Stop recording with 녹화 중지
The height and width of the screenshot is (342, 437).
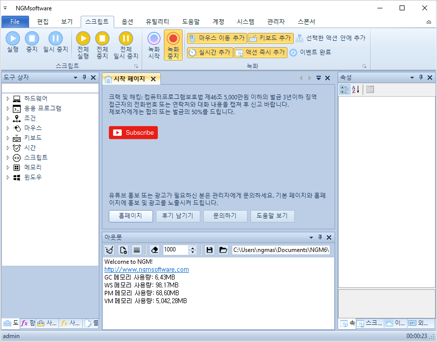(x=173, y=45)
